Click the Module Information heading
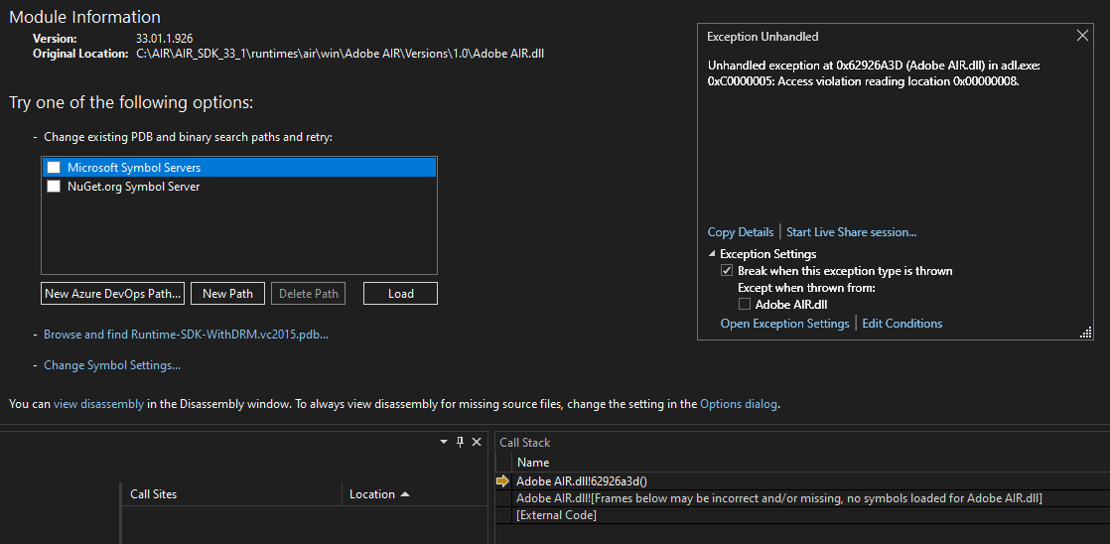 point(84,17)
